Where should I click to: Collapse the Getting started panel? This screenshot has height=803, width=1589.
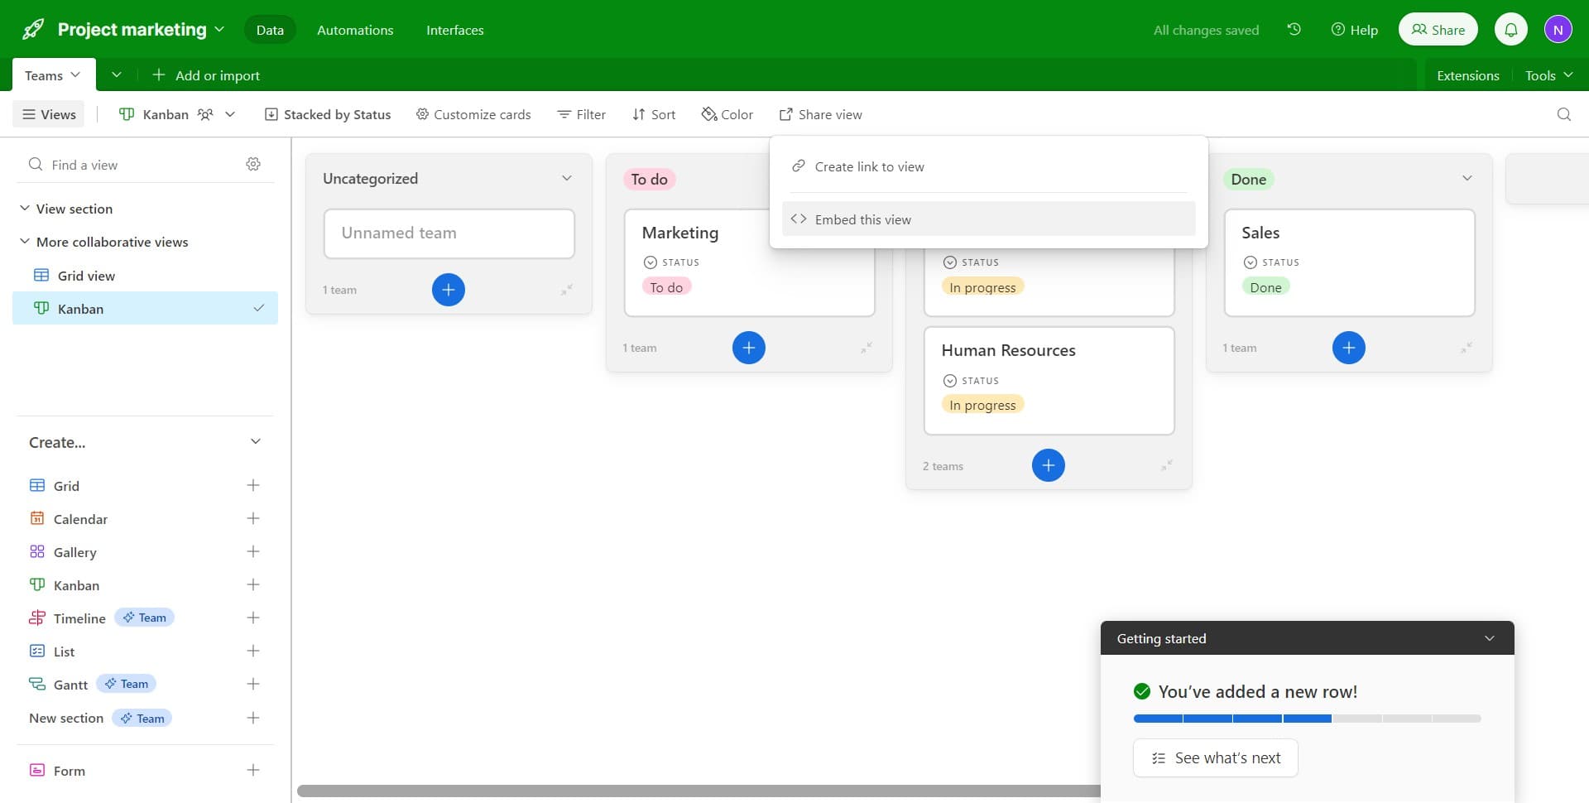click(x=1490, y=637)
